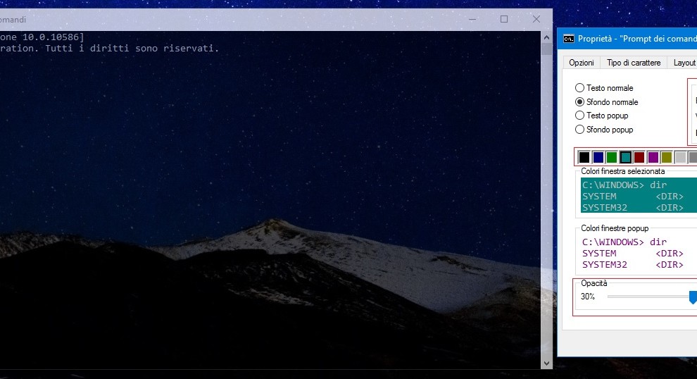Switch to the Tipo di carattere tab
697x379 pixels.
[634, 63]
